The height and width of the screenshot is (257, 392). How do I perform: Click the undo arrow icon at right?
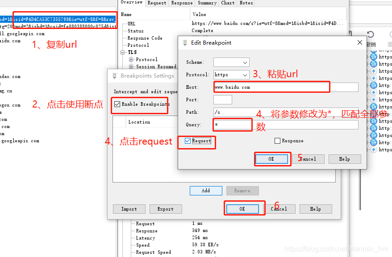coord(371,34)
